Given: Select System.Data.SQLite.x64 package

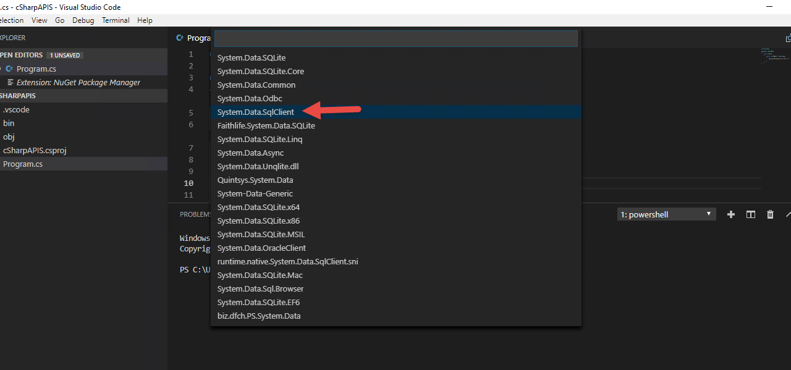Looking at the screenshot, I should coord(395,207).
